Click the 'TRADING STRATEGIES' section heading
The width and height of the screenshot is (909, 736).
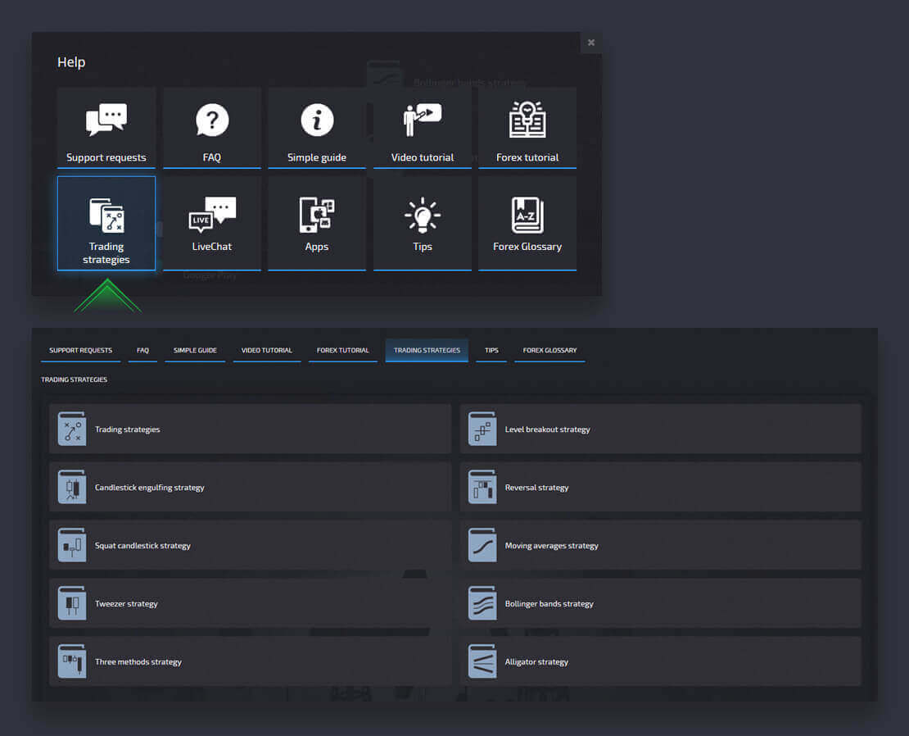click(75, 379)
